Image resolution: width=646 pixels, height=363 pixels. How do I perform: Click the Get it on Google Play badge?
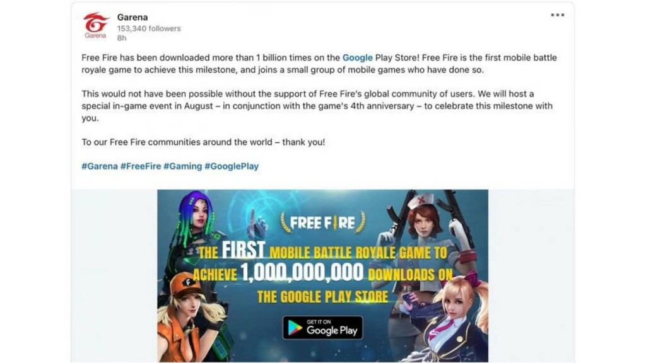[x=322, y=328]
